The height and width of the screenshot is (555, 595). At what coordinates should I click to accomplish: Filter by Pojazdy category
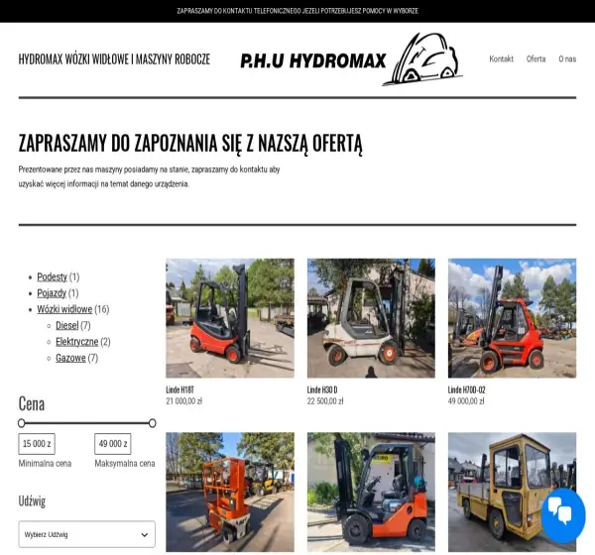coord(52,293)
